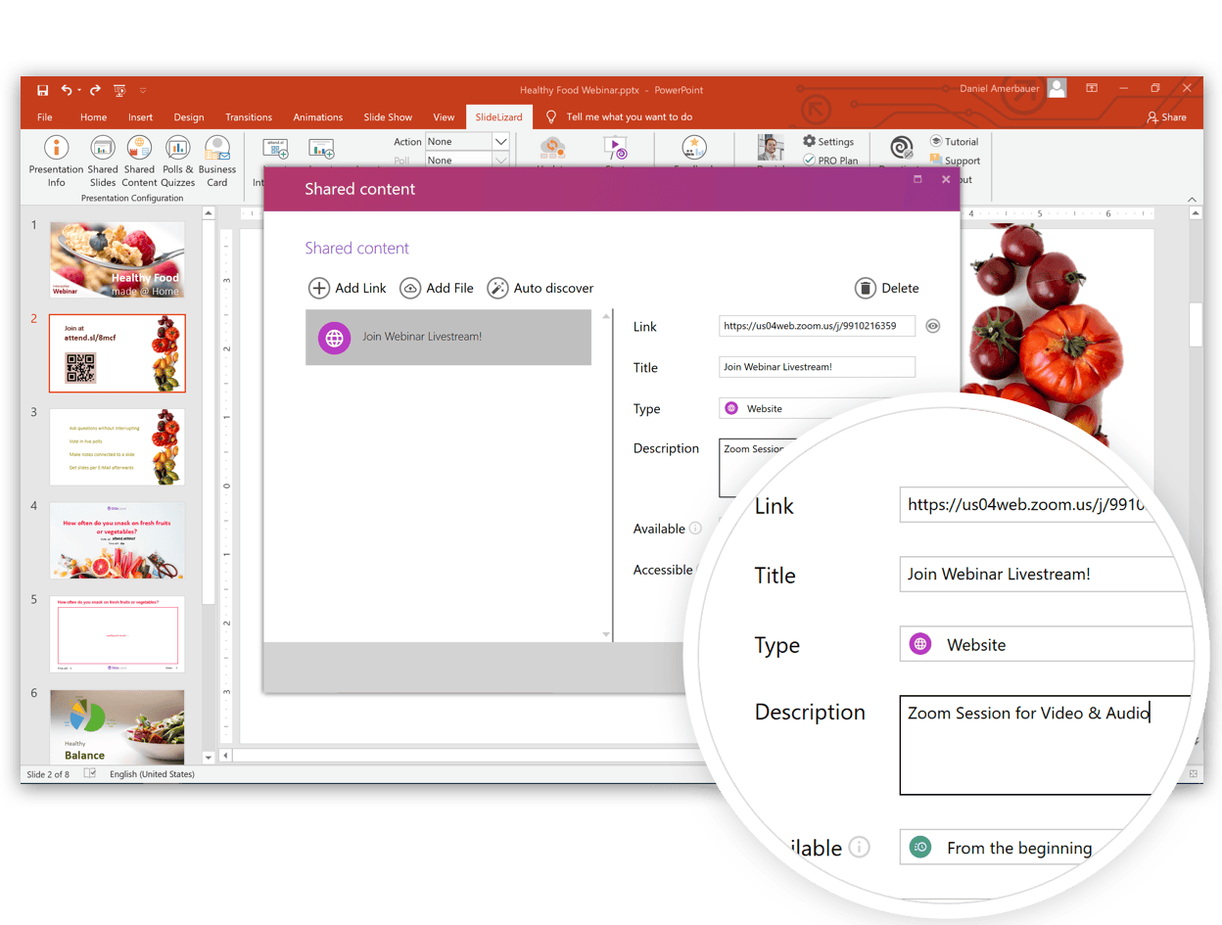Open the Customize Quick Access Toolbar arrow
This screenshot has width=1222, height=925.
(x=143, y=90)
